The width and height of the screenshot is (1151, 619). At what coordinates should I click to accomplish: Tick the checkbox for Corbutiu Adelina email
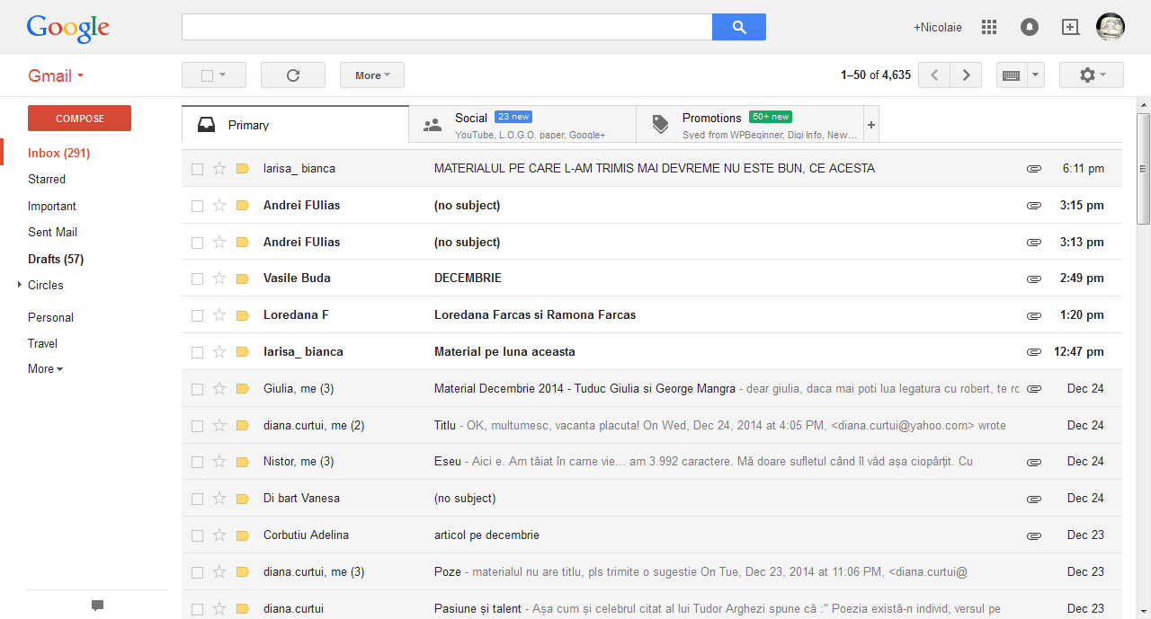197,535
